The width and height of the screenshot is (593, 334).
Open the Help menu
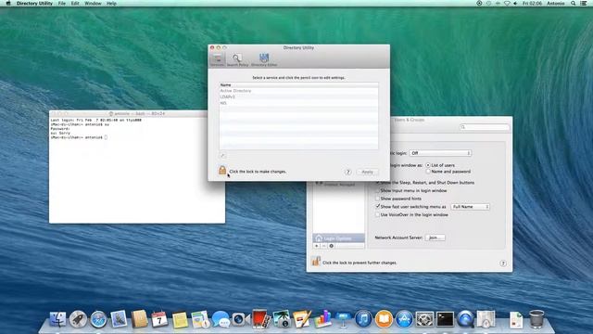click(111, 4)
